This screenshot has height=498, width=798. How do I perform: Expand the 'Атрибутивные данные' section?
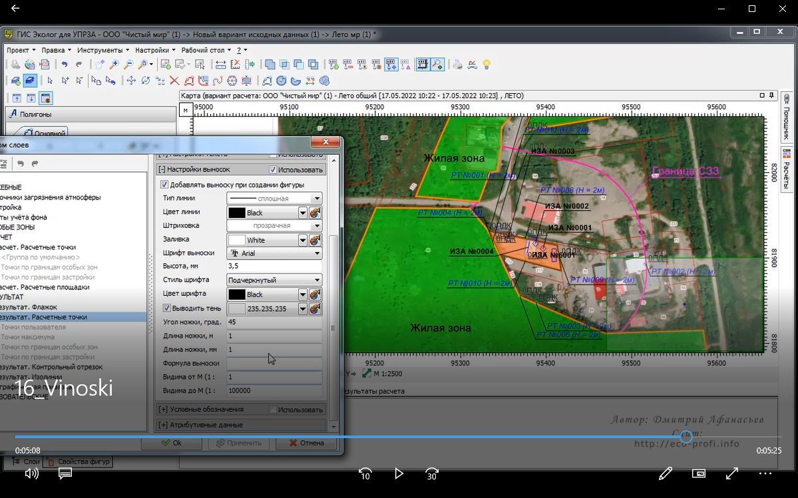tap(163, 425)
